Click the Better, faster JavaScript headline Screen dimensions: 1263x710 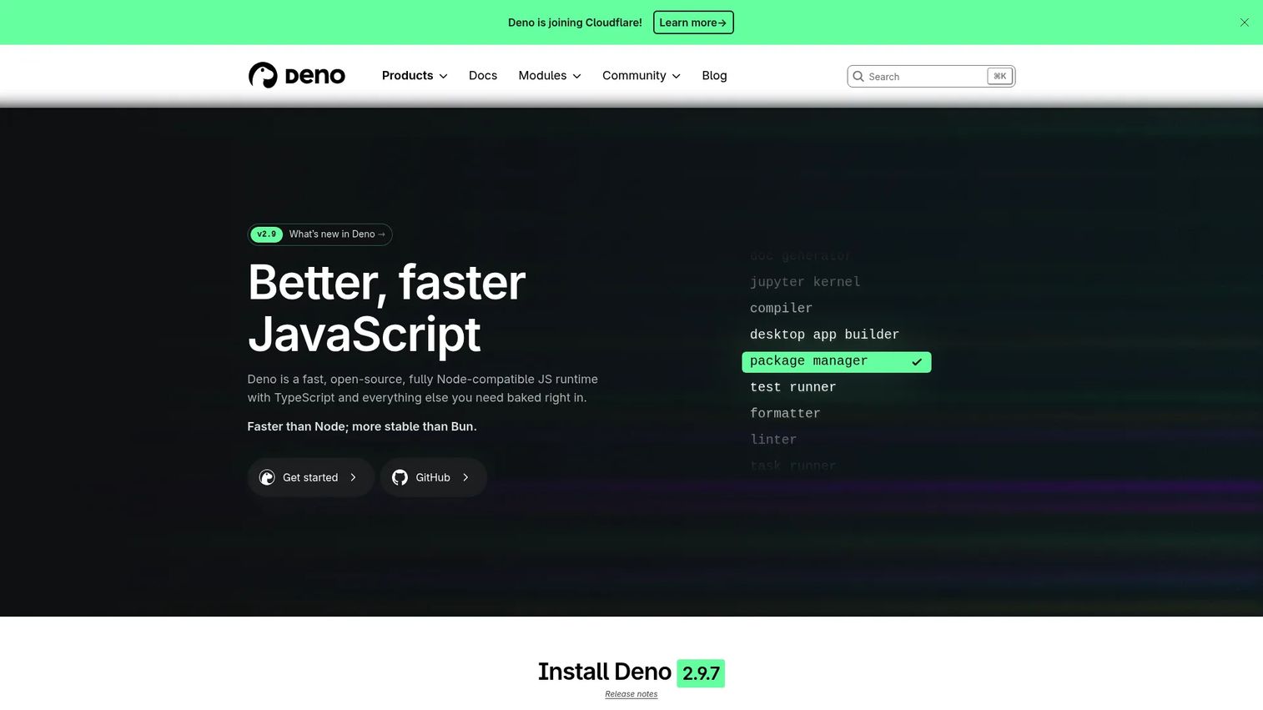pyautogui.click(x=387, y=308)
